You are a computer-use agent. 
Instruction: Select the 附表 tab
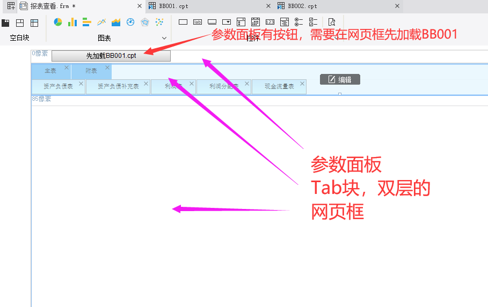pyautogui.click(x=91, y=71)
